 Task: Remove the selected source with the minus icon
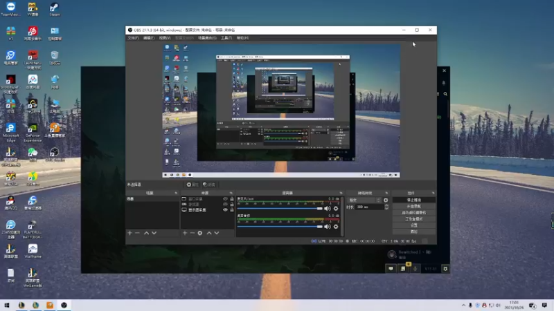click(x=193, y=233)
